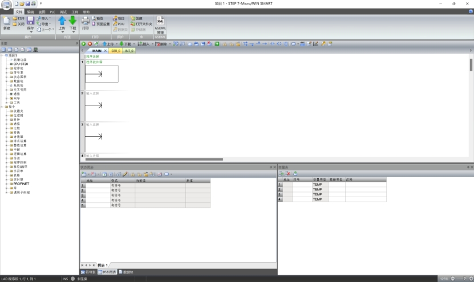Click the New project icon in the ribbon
Image resolution: width=474 pixels, height=282 pixels.
[x=6, y=21]
